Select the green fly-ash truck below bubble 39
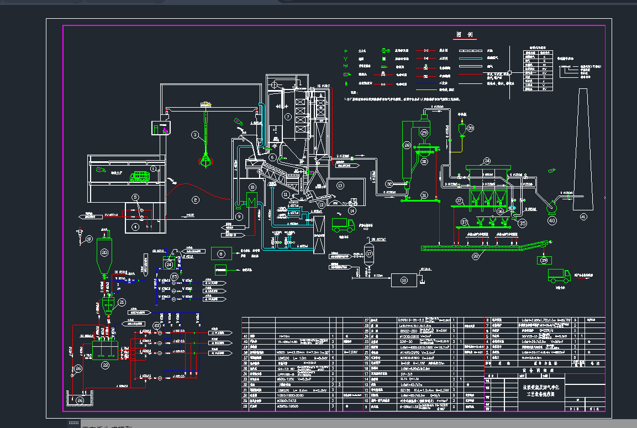Viewport: 637px width, 428px height. coord(559,276)
